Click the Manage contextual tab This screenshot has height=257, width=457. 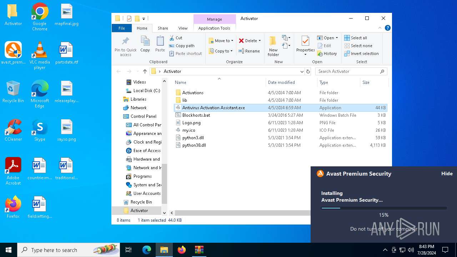pyautogui.click(x=214, y=19)
